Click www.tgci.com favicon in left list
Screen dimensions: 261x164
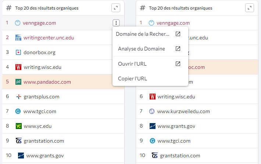[x=18, y=111]
